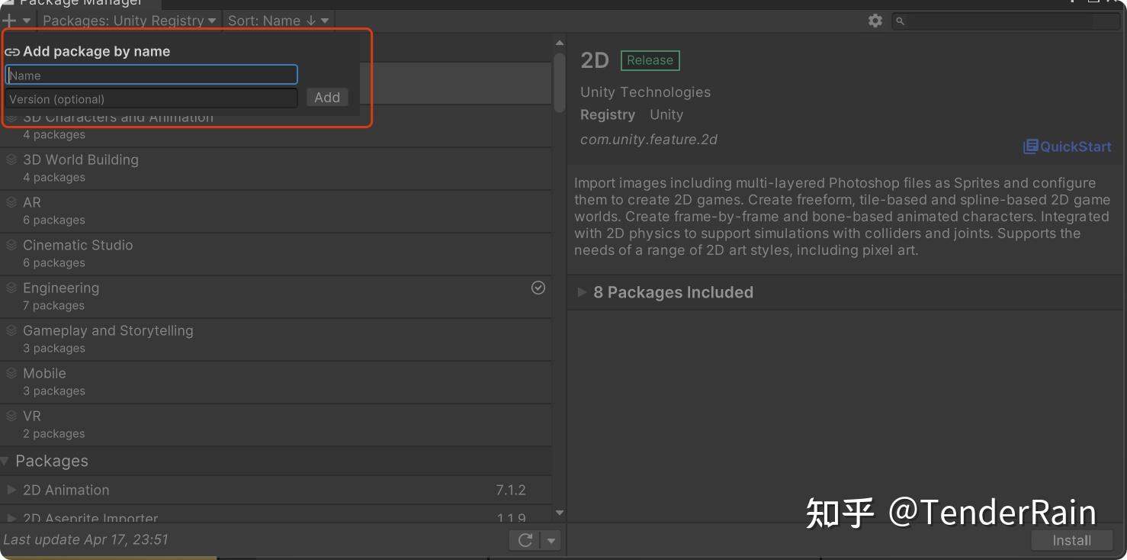Click the Add button
1127x560 pixels.
(x=326, y=97)
